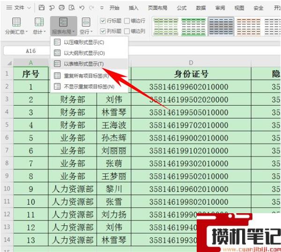Choose 重复所有项目标签(R) menu entry
281x252 pixels.
(x=89, y=76)
